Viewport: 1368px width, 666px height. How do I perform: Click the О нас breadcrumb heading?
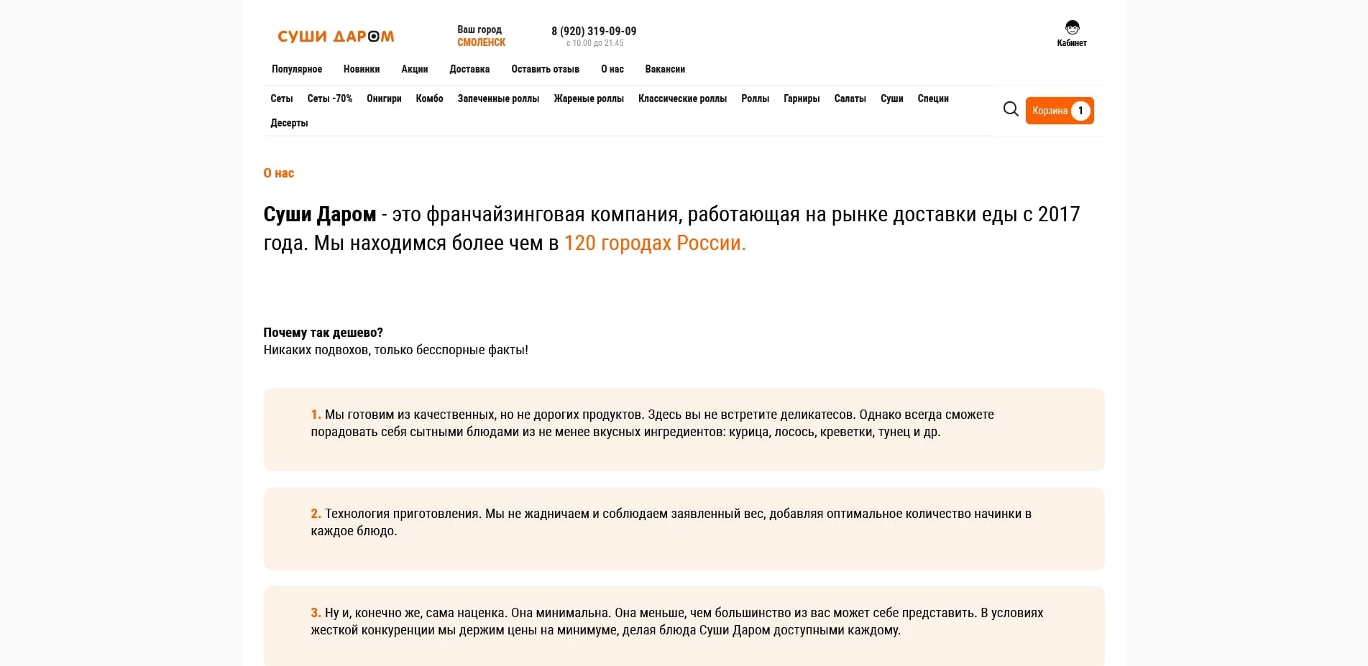click(x=277, y=173)
